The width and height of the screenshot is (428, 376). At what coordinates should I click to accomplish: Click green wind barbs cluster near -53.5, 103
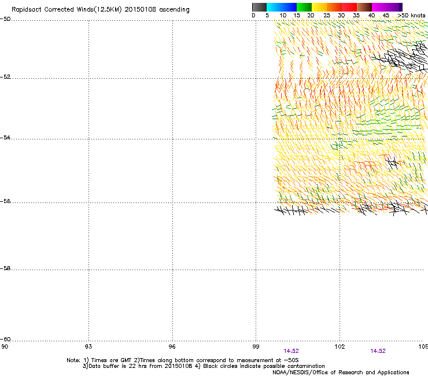[x=388, y=121]
